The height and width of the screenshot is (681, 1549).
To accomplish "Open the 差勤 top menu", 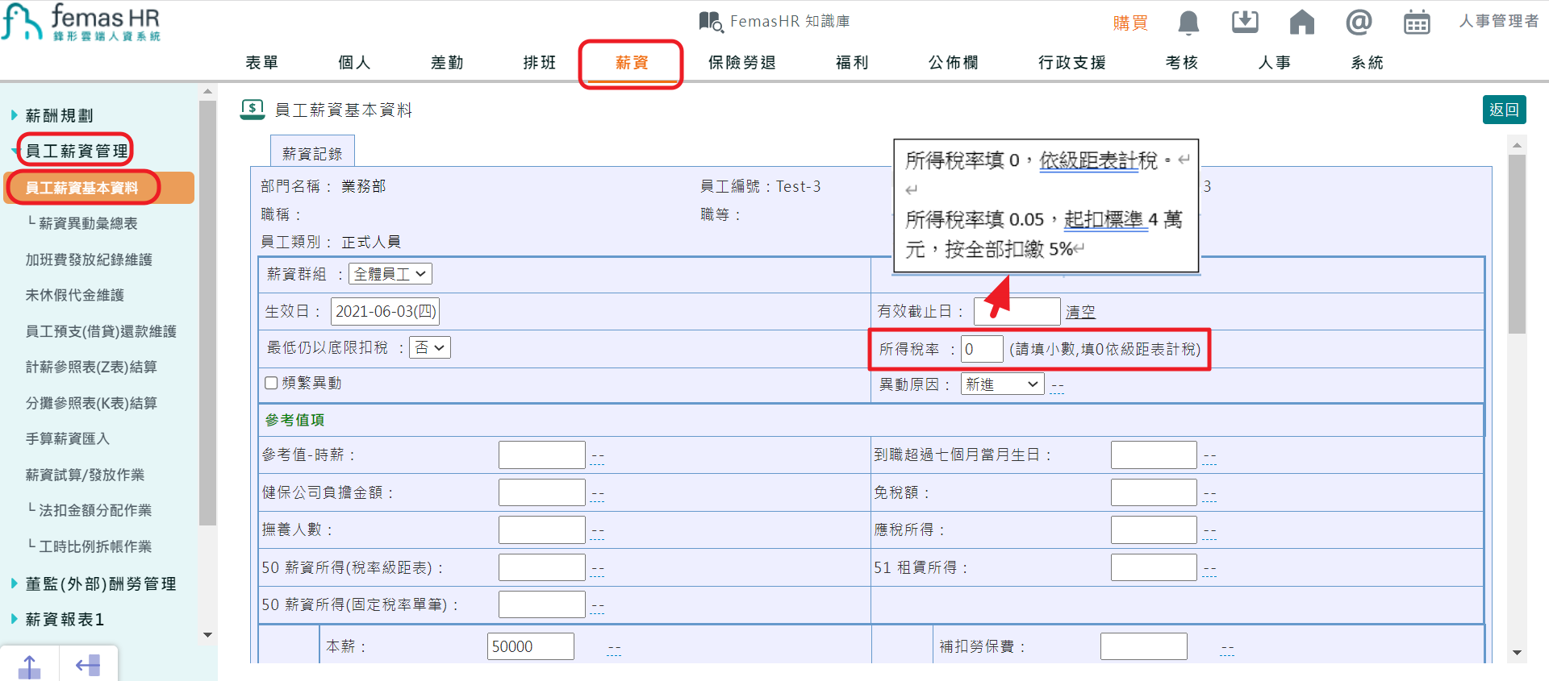I will (447, 63).
